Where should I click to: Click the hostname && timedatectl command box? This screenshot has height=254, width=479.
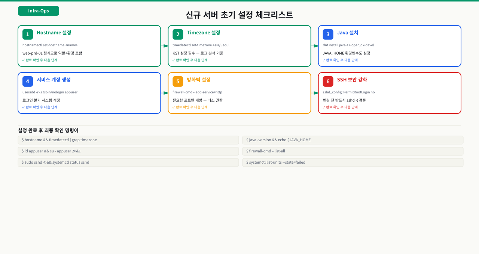128,140
